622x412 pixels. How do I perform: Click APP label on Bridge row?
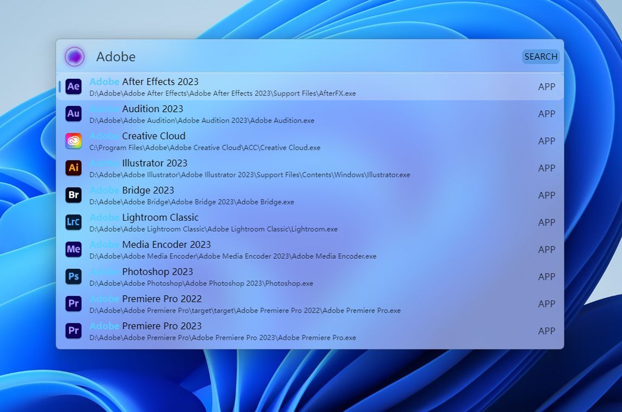(x=546, y=196)
